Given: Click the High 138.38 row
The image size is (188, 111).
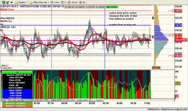Looking at the screenshot, I should pos(17,93).
